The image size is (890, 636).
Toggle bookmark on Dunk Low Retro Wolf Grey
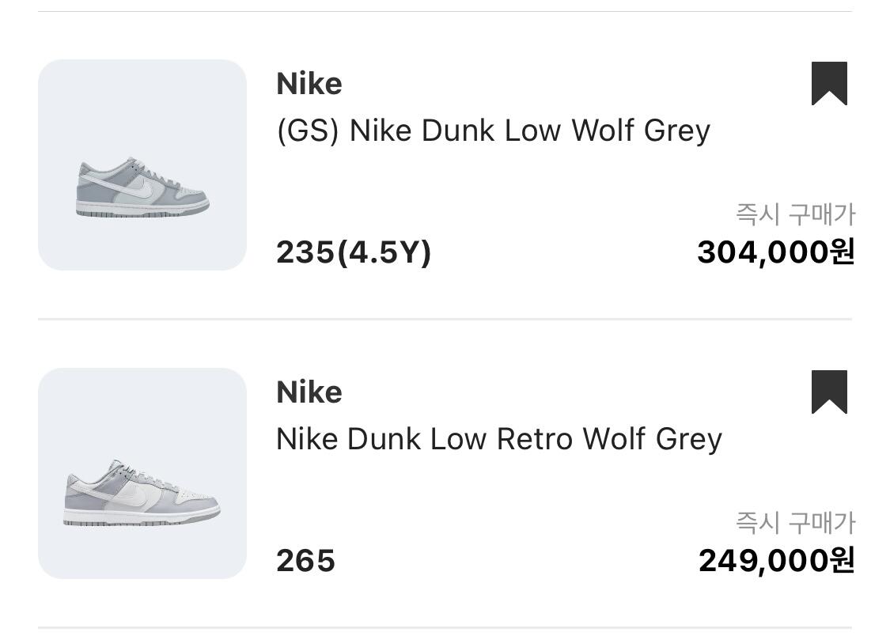(x=829, y=392)
